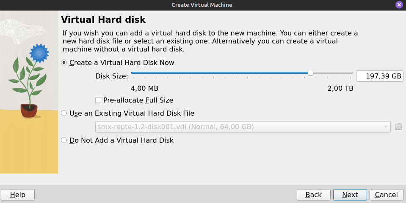
Task: Open the Help button
Action: (x=18, y=195)
